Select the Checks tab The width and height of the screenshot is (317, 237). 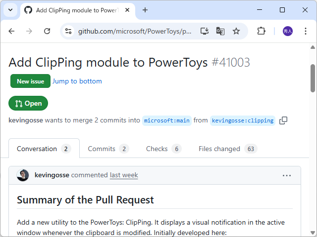163,149
